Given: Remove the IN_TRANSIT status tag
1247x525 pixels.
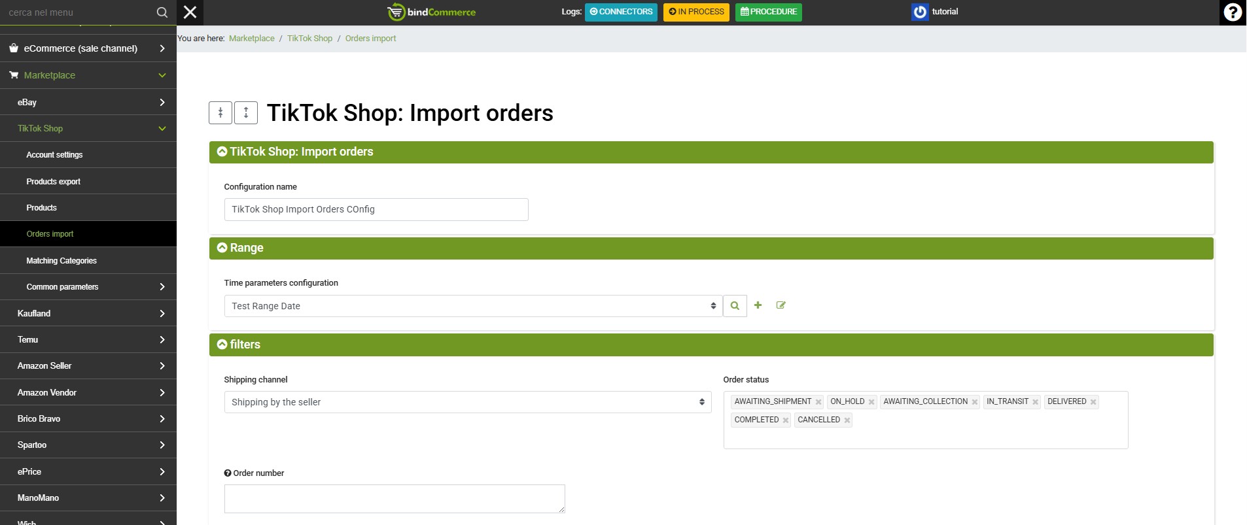Looking at the screenshot, I should (1036, 402).
